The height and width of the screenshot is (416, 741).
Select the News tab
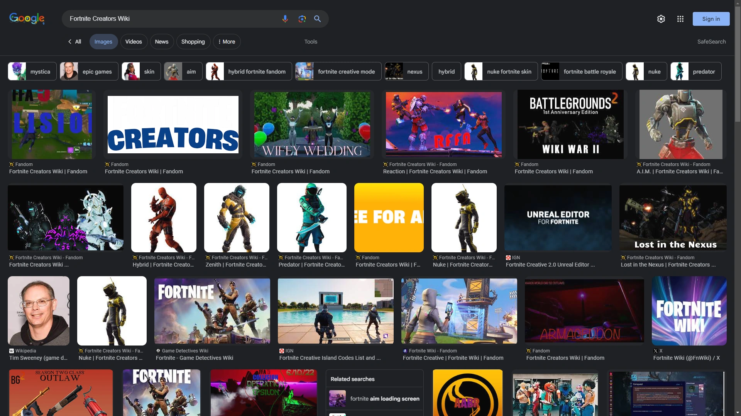161,42
